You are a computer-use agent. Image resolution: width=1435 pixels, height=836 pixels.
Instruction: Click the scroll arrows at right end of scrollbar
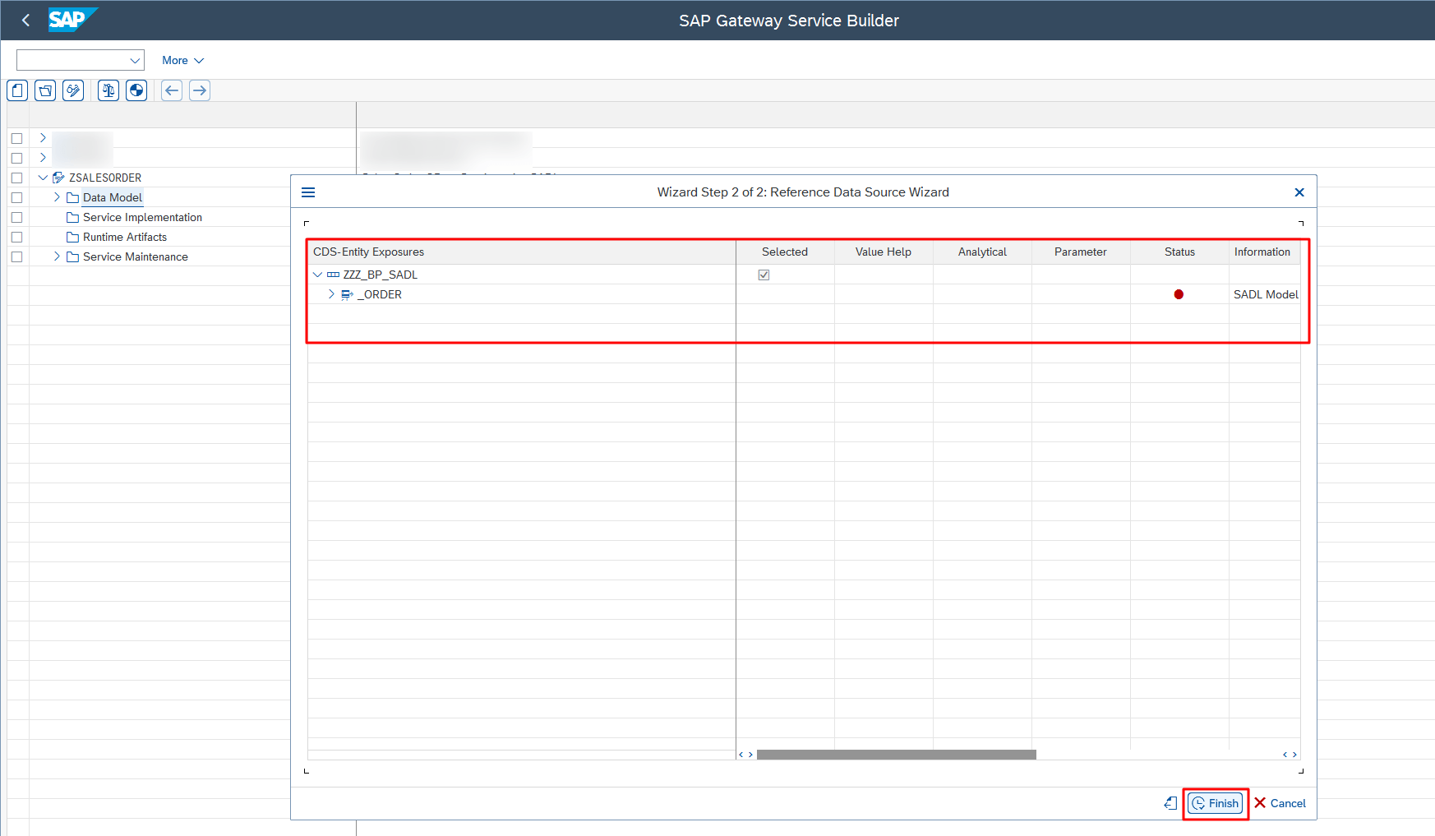pyautogui.click(x=1290, y=755)
